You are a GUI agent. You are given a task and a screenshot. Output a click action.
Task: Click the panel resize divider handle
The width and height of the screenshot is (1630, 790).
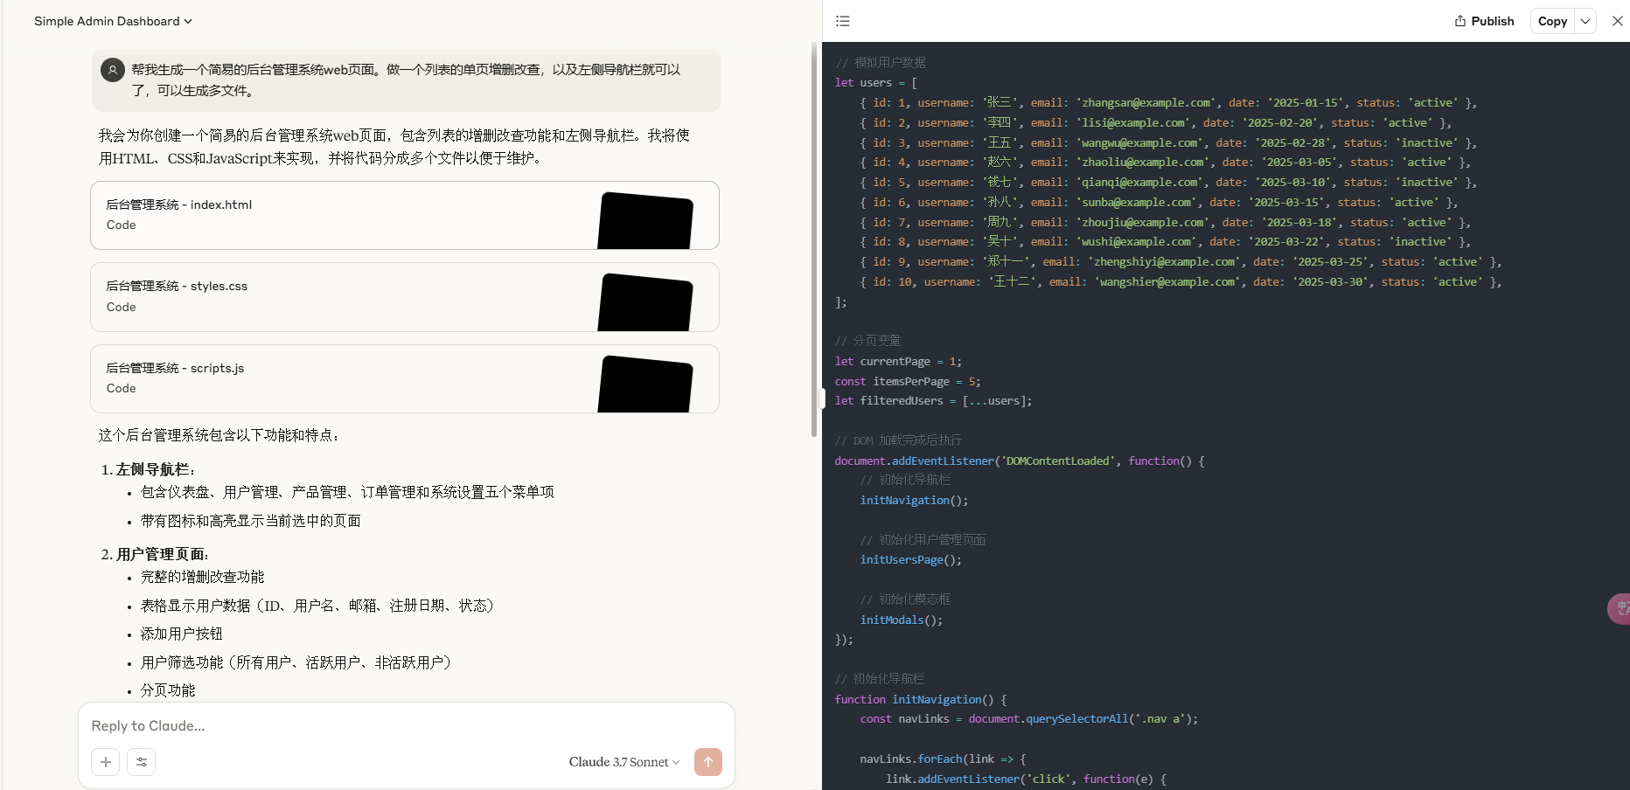coord(822,398)
